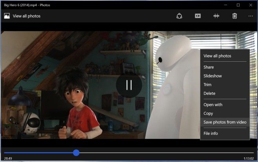Screen dimensions: 258x162
Task: Click Save photos from video
Action: [225, 122]
